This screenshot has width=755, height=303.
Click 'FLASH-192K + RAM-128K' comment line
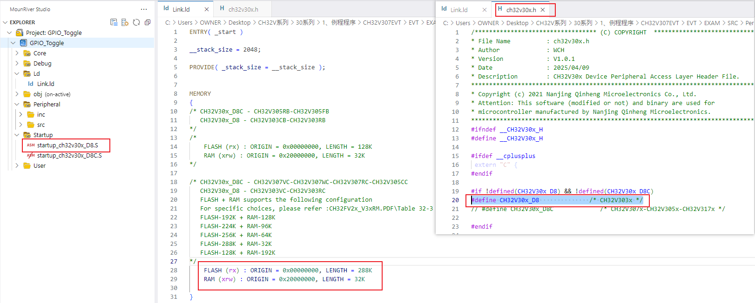pyautogui.click(x=238, y=217)
